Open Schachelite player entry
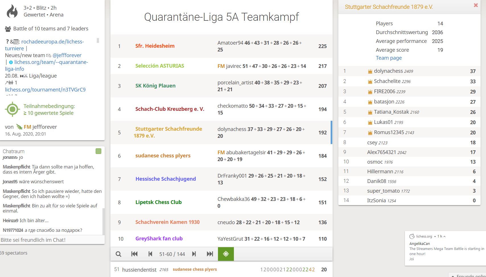The height and width of the screenshot is (277, 486). (409, 81)
